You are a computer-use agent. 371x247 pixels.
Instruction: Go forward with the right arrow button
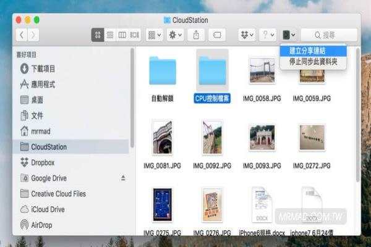coord(33,35)
